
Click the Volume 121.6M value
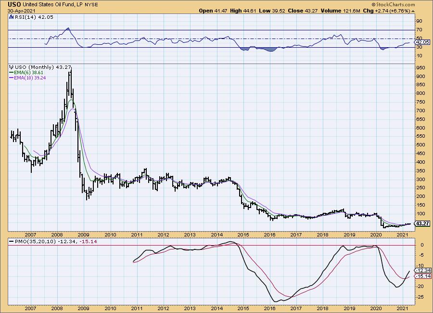click(341, 11)
